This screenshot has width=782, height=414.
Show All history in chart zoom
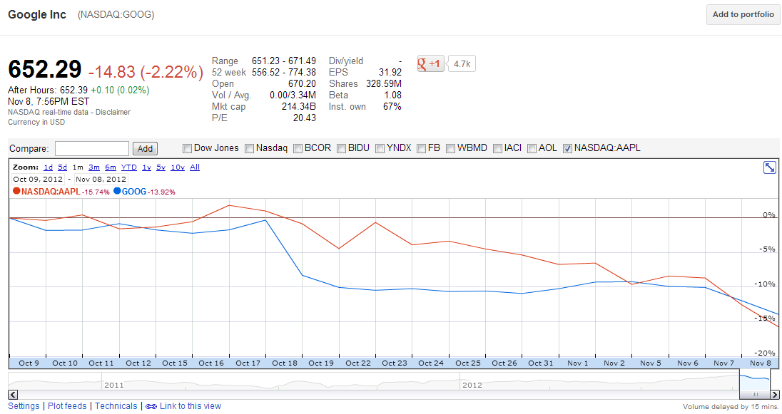[195, 167]
